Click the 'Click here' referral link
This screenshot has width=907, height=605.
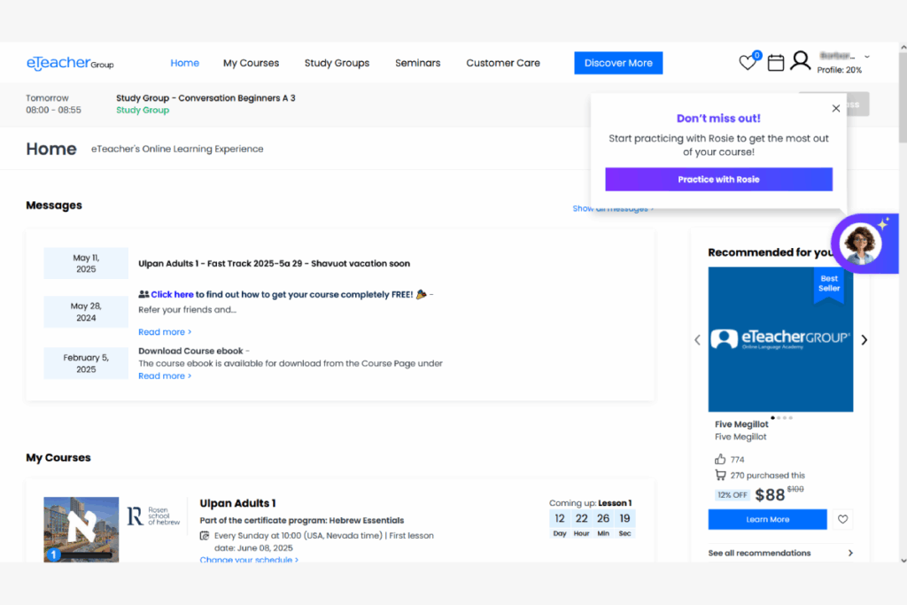click(173, 294)
